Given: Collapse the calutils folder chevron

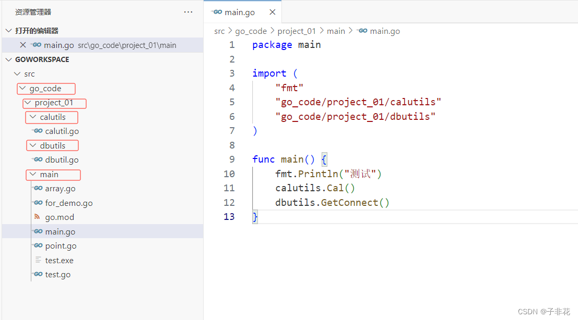Looking at the screenshot, I should pyautogui.click(x=33, y=117).
